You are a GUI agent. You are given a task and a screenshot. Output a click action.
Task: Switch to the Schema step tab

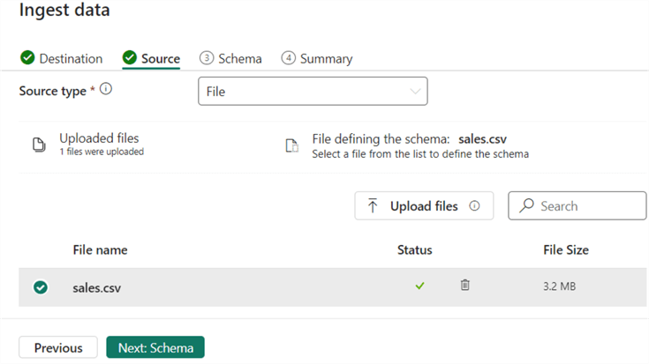point(230,59)
